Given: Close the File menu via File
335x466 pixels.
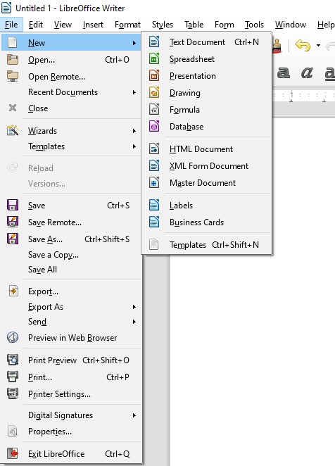Looking at the screenshot, I should tap(11, 25).
